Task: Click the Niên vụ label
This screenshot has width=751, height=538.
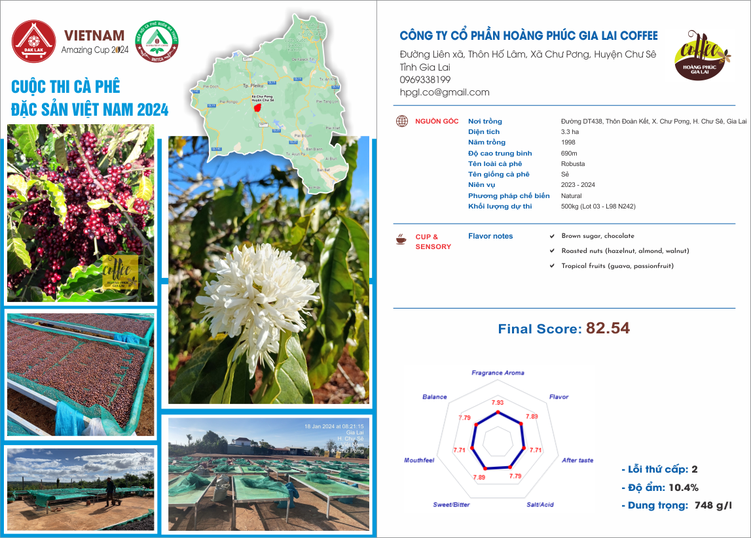Action: click(482, 185)
